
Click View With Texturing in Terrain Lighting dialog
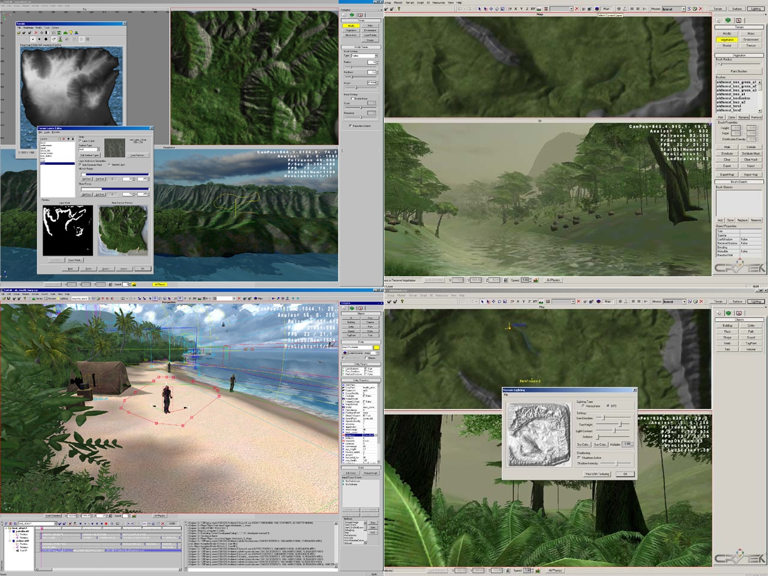coord(597,474)
